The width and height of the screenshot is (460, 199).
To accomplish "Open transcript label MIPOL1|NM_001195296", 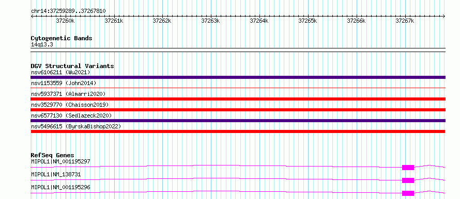I will [60, 187].
